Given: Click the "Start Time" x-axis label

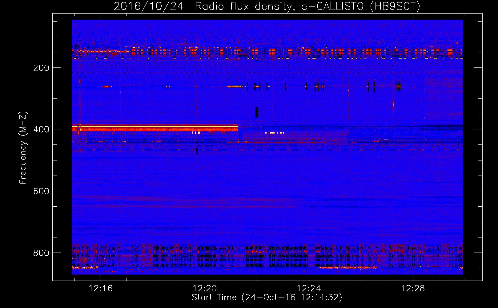Looking at the screenshot, I should pyautogui.click(x=267, y=297).
